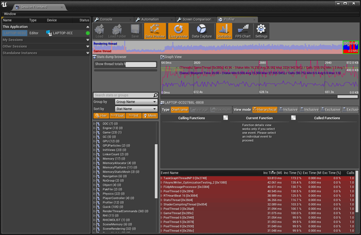Click the graph view horizontal scrollbar

tap(346, 96)
